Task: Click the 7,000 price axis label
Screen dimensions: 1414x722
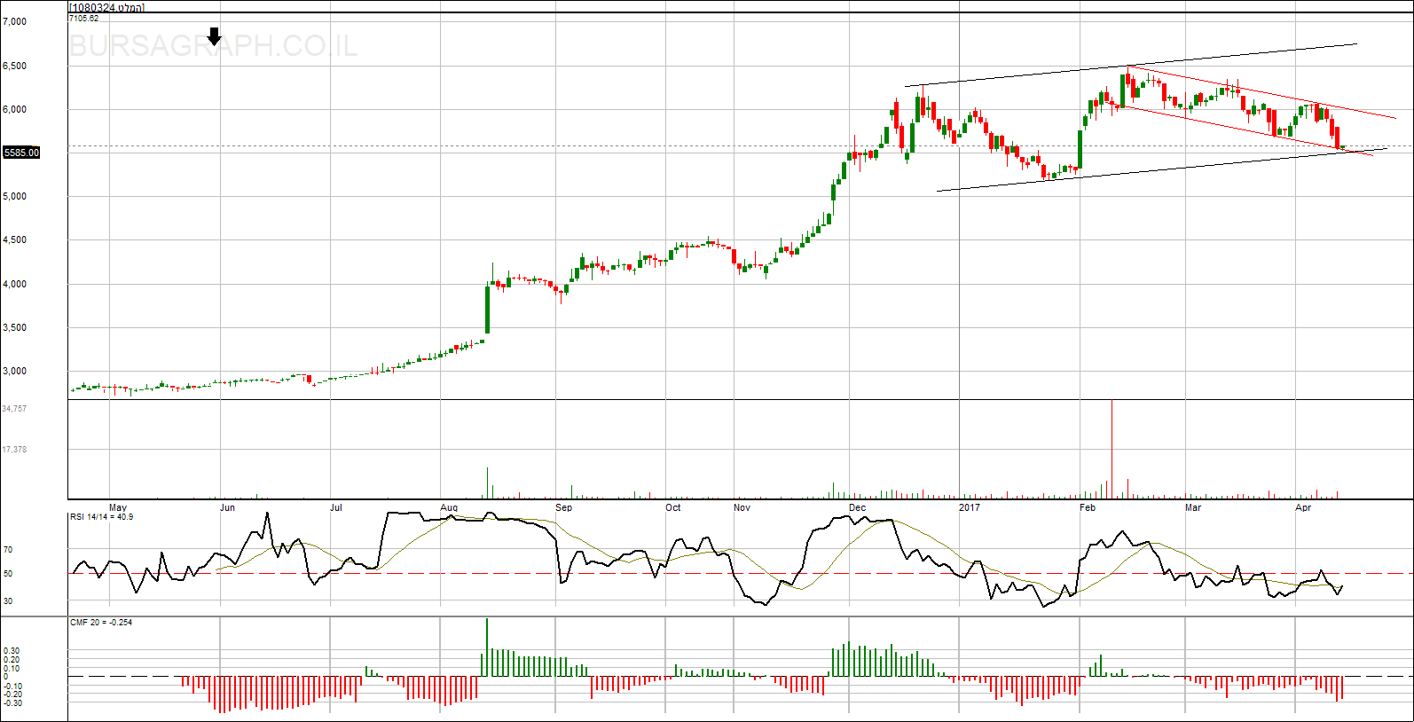Action: coord(14,21)
